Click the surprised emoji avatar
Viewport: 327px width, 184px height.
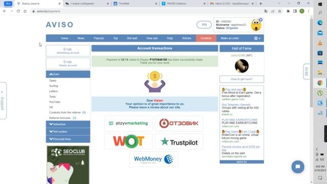coord(256,26)
